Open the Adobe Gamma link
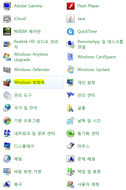Viewport: 126px width, 190px height. coord(28,6)
